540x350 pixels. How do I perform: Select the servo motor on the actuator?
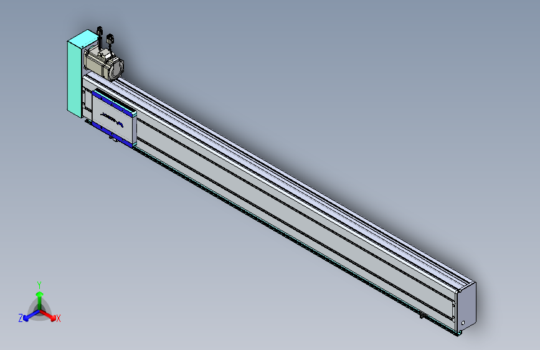(104, 64)
